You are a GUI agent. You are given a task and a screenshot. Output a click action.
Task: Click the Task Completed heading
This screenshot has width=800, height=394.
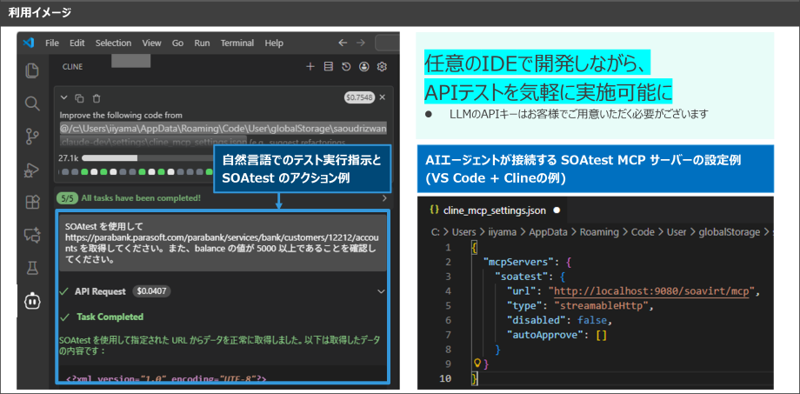(x=110, y=317)
